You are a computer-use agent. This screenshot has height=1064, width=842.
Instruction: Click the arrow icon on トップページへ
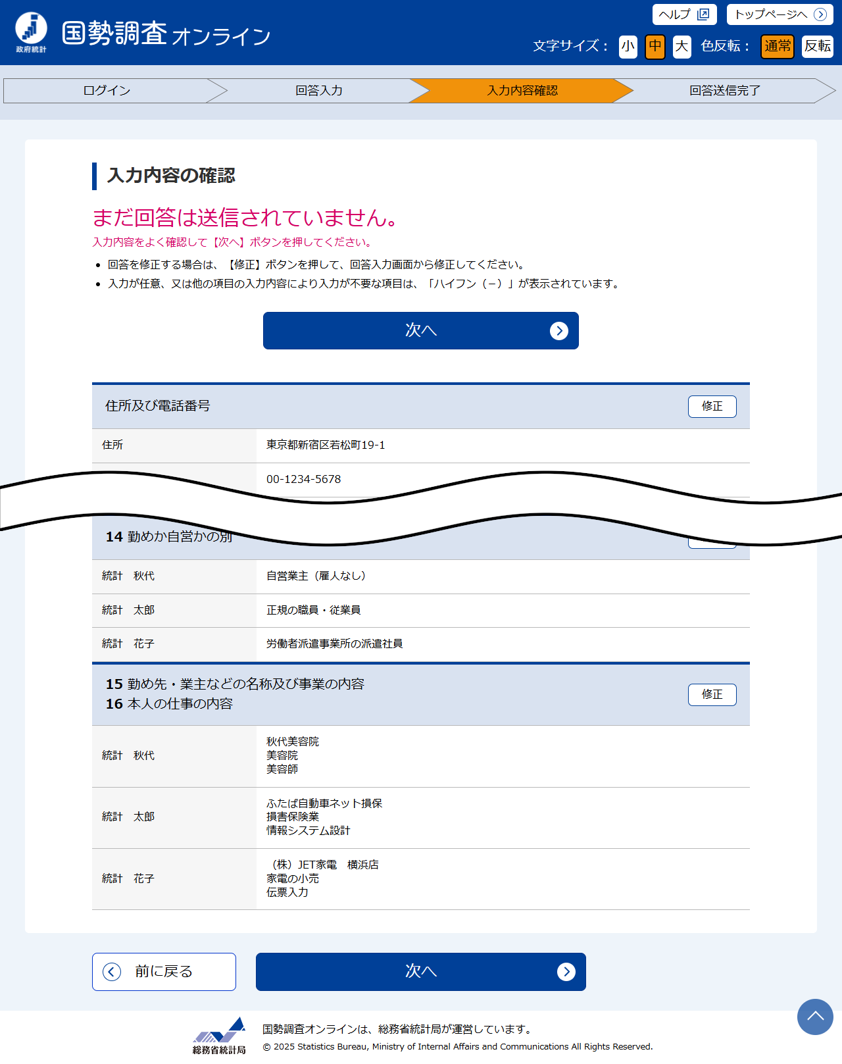pos(820,14)
